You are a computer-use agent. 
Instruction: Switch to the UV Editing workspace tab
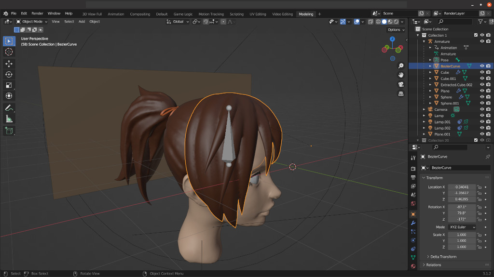click(x=258, y=14)
